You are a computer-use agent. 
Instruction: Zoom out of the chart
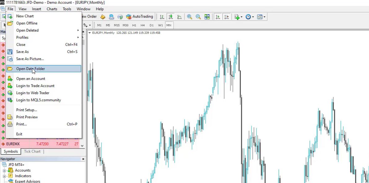pyautogui.click(x=198, y=16)
